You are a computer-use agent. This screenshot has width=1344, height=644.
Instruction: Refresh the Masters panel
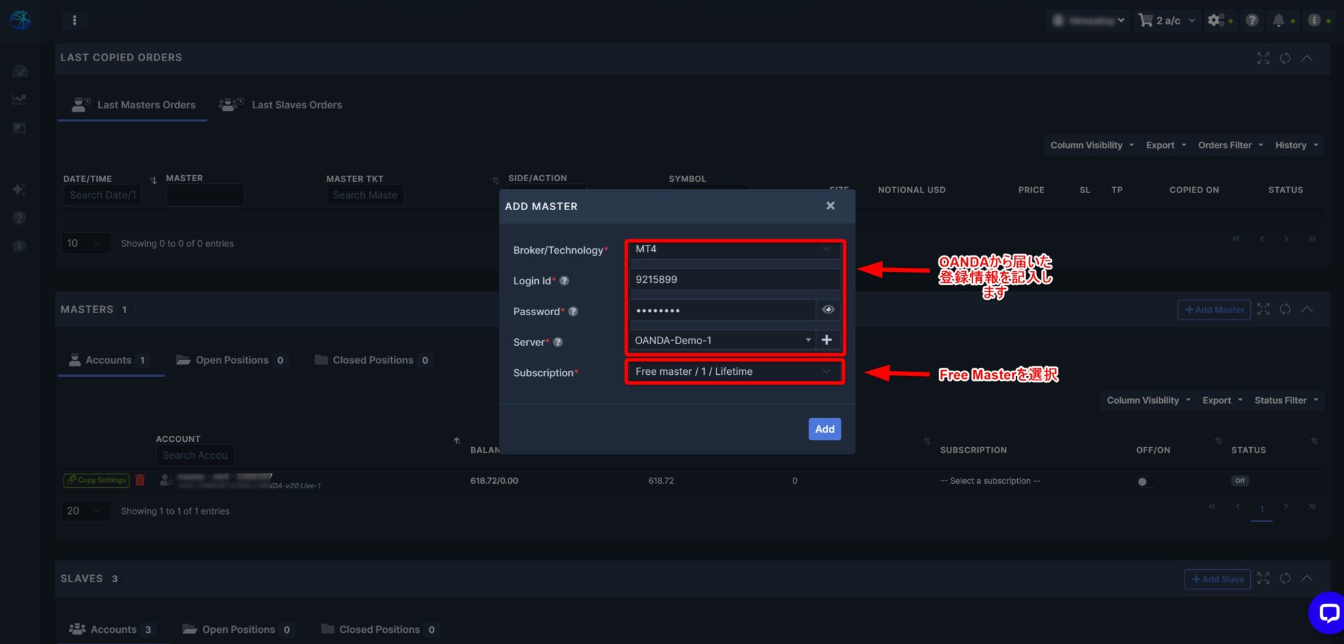[1285, 309]
